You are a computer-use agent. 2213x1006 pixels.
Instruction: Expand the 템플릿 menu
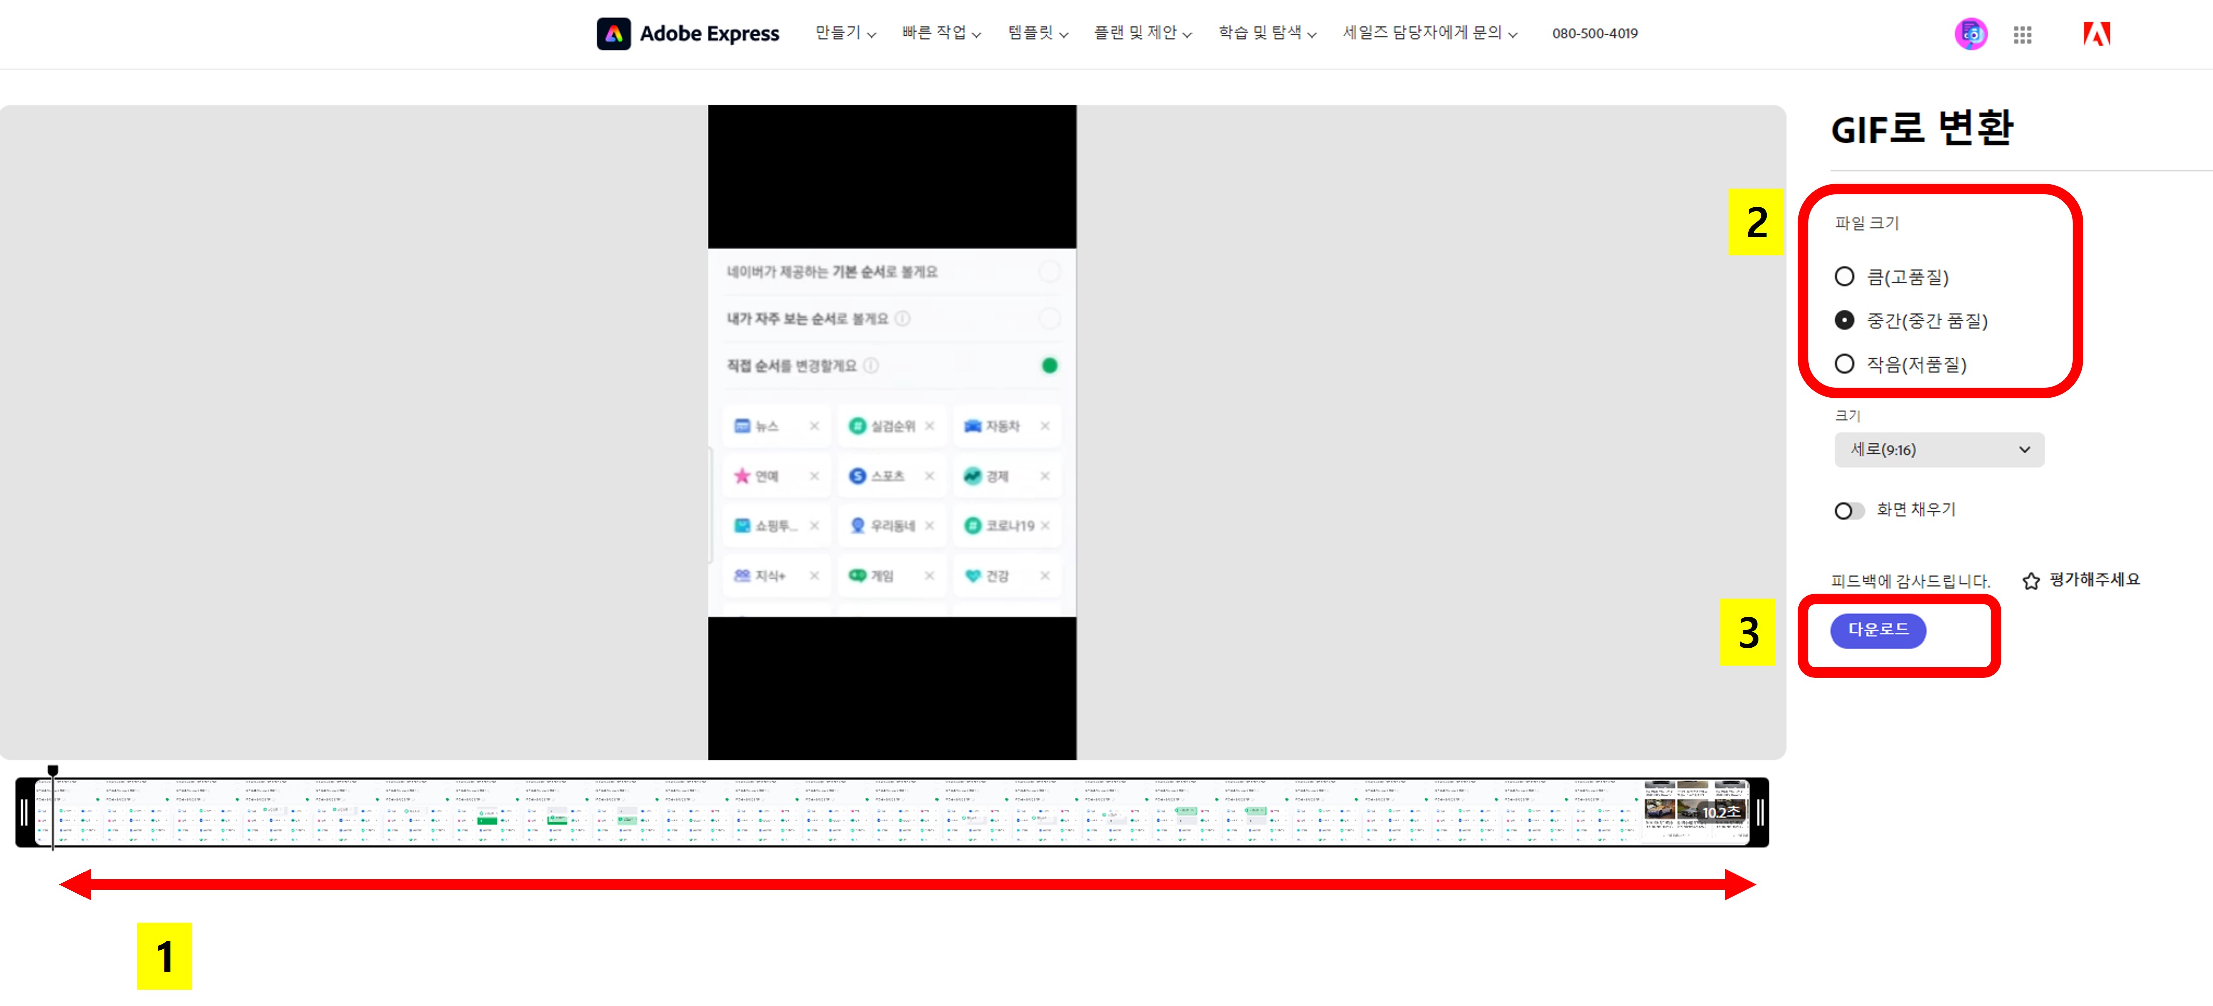coord(1037,34)
